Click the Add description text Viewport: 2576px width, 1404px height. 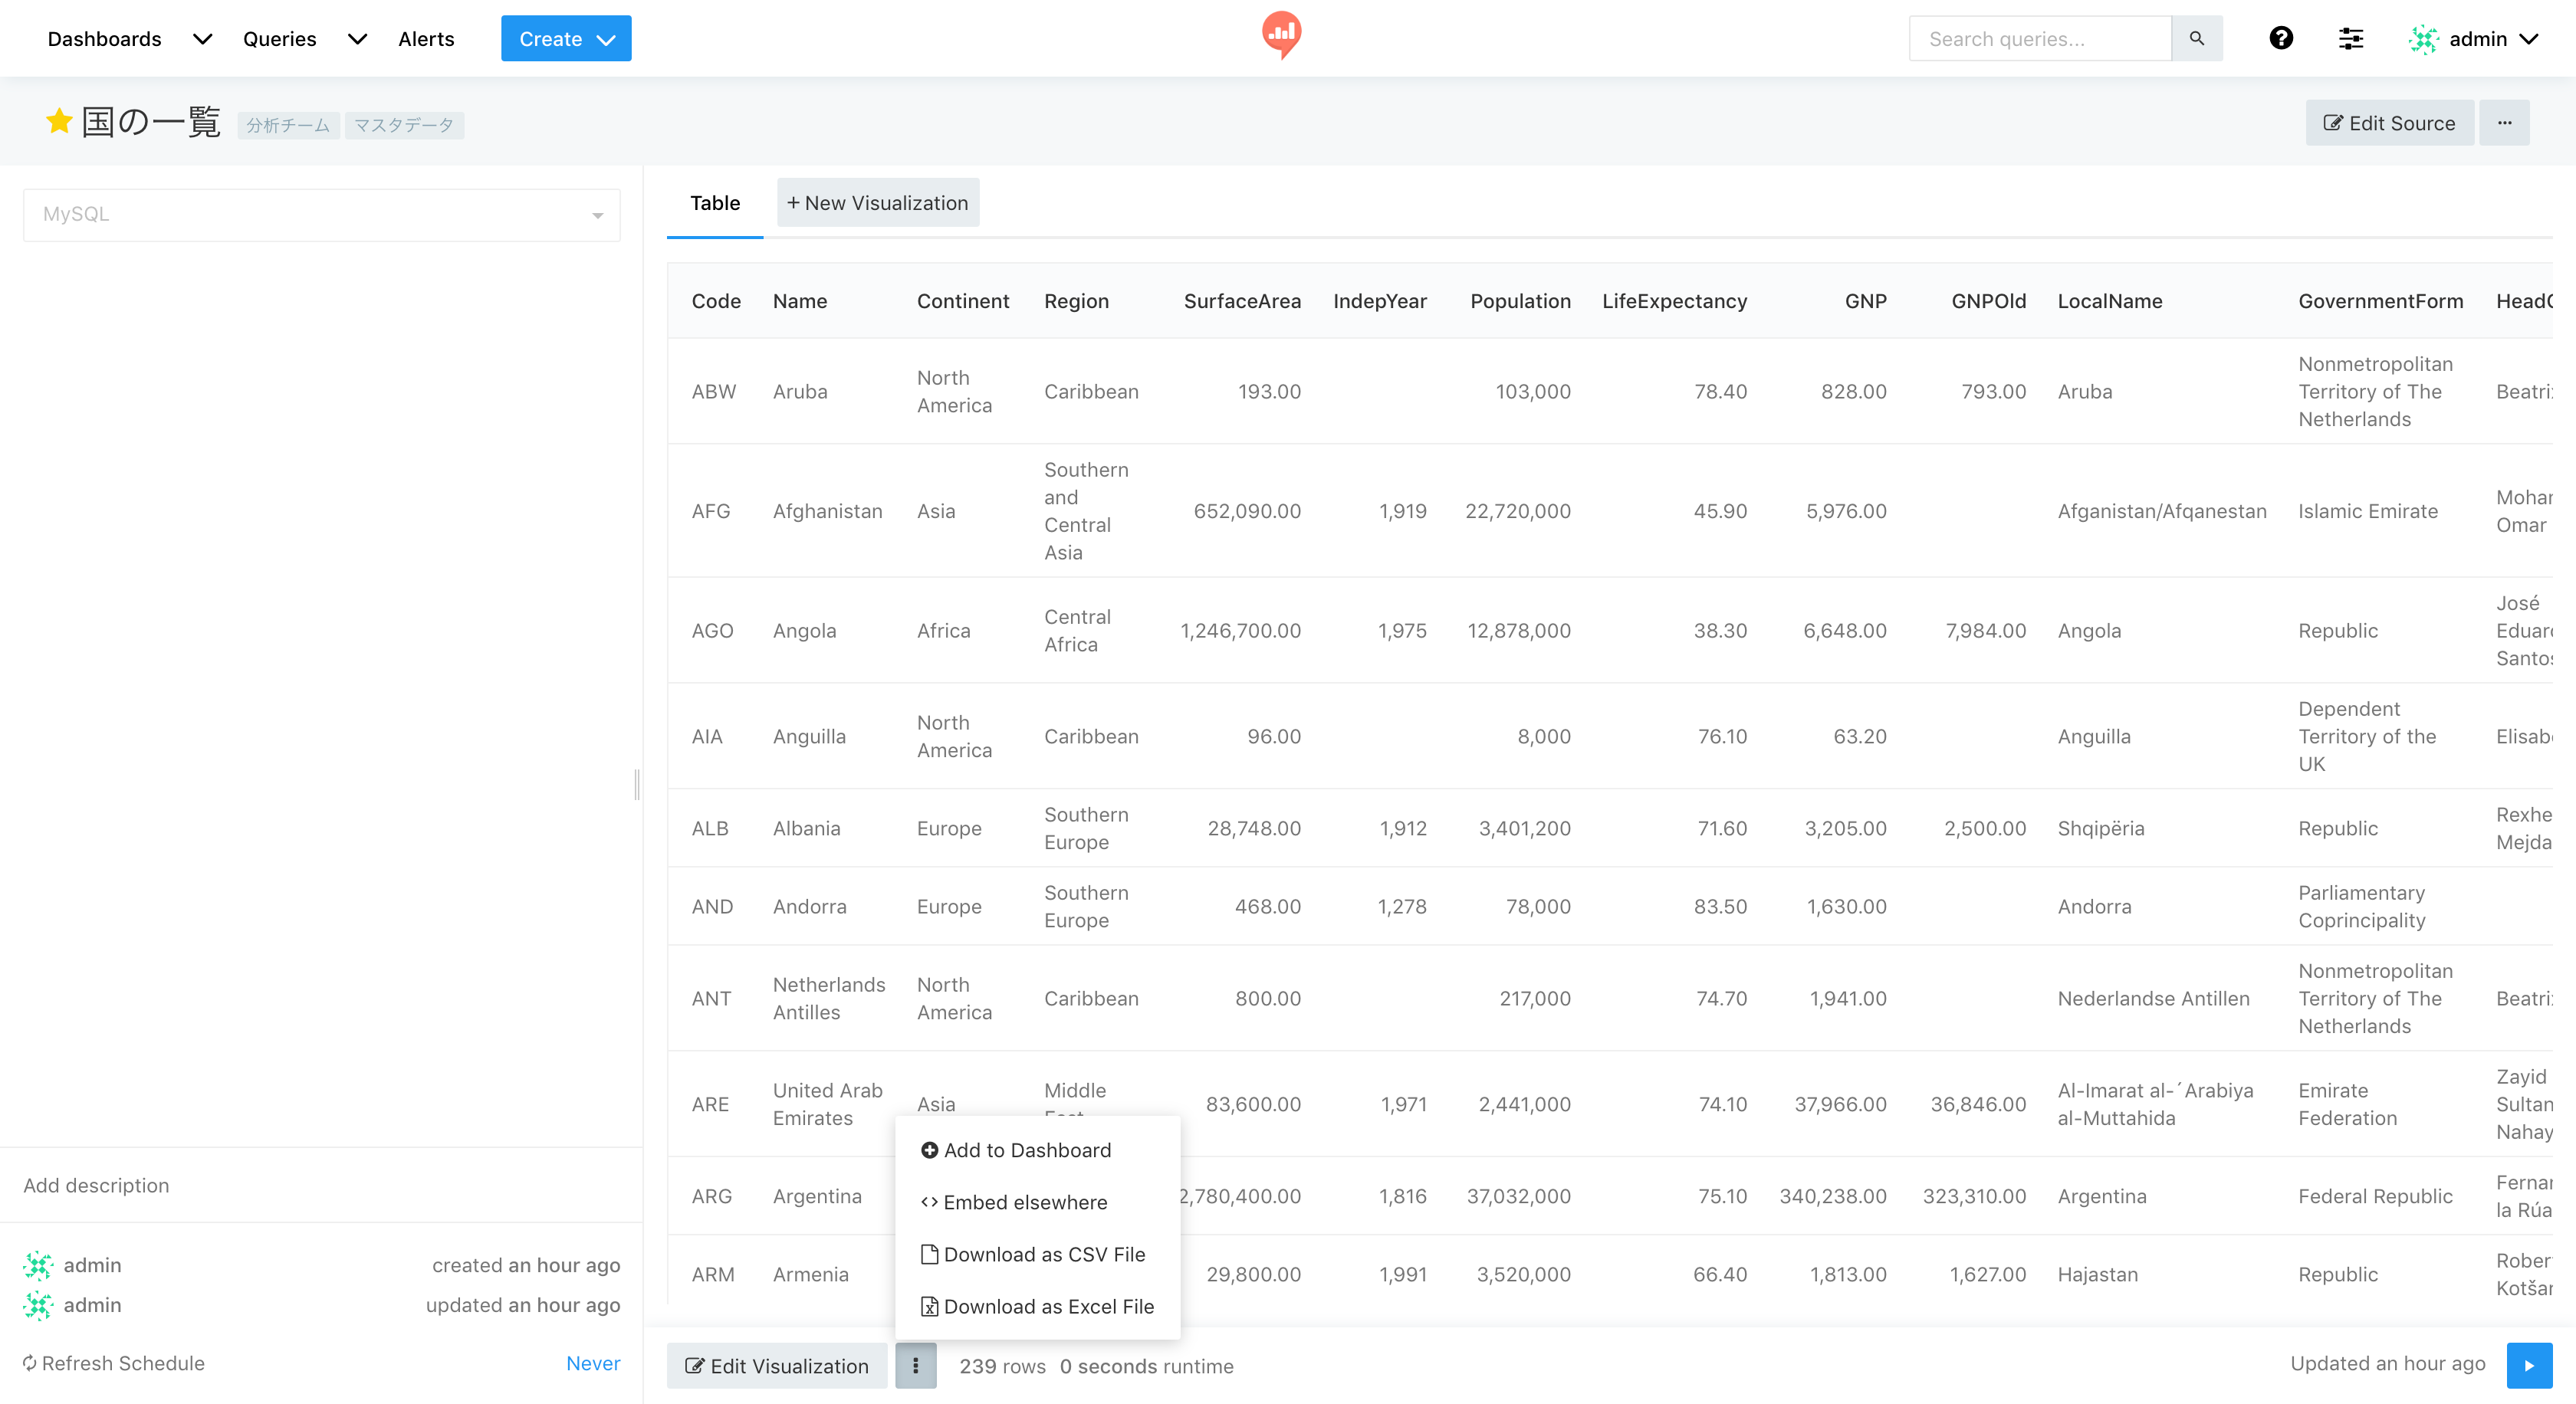[x=96, y=1185]
